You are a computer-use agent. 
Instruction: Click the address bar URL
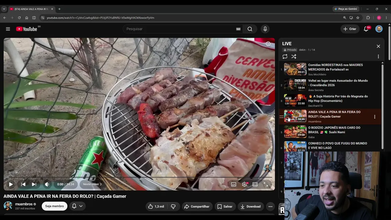pyautogui.click(x=100, y=18)
